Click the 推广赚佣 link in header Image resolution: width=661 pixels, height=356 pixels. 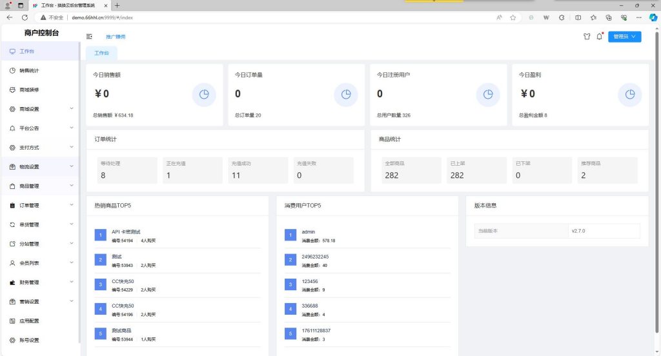coord(116,37)
